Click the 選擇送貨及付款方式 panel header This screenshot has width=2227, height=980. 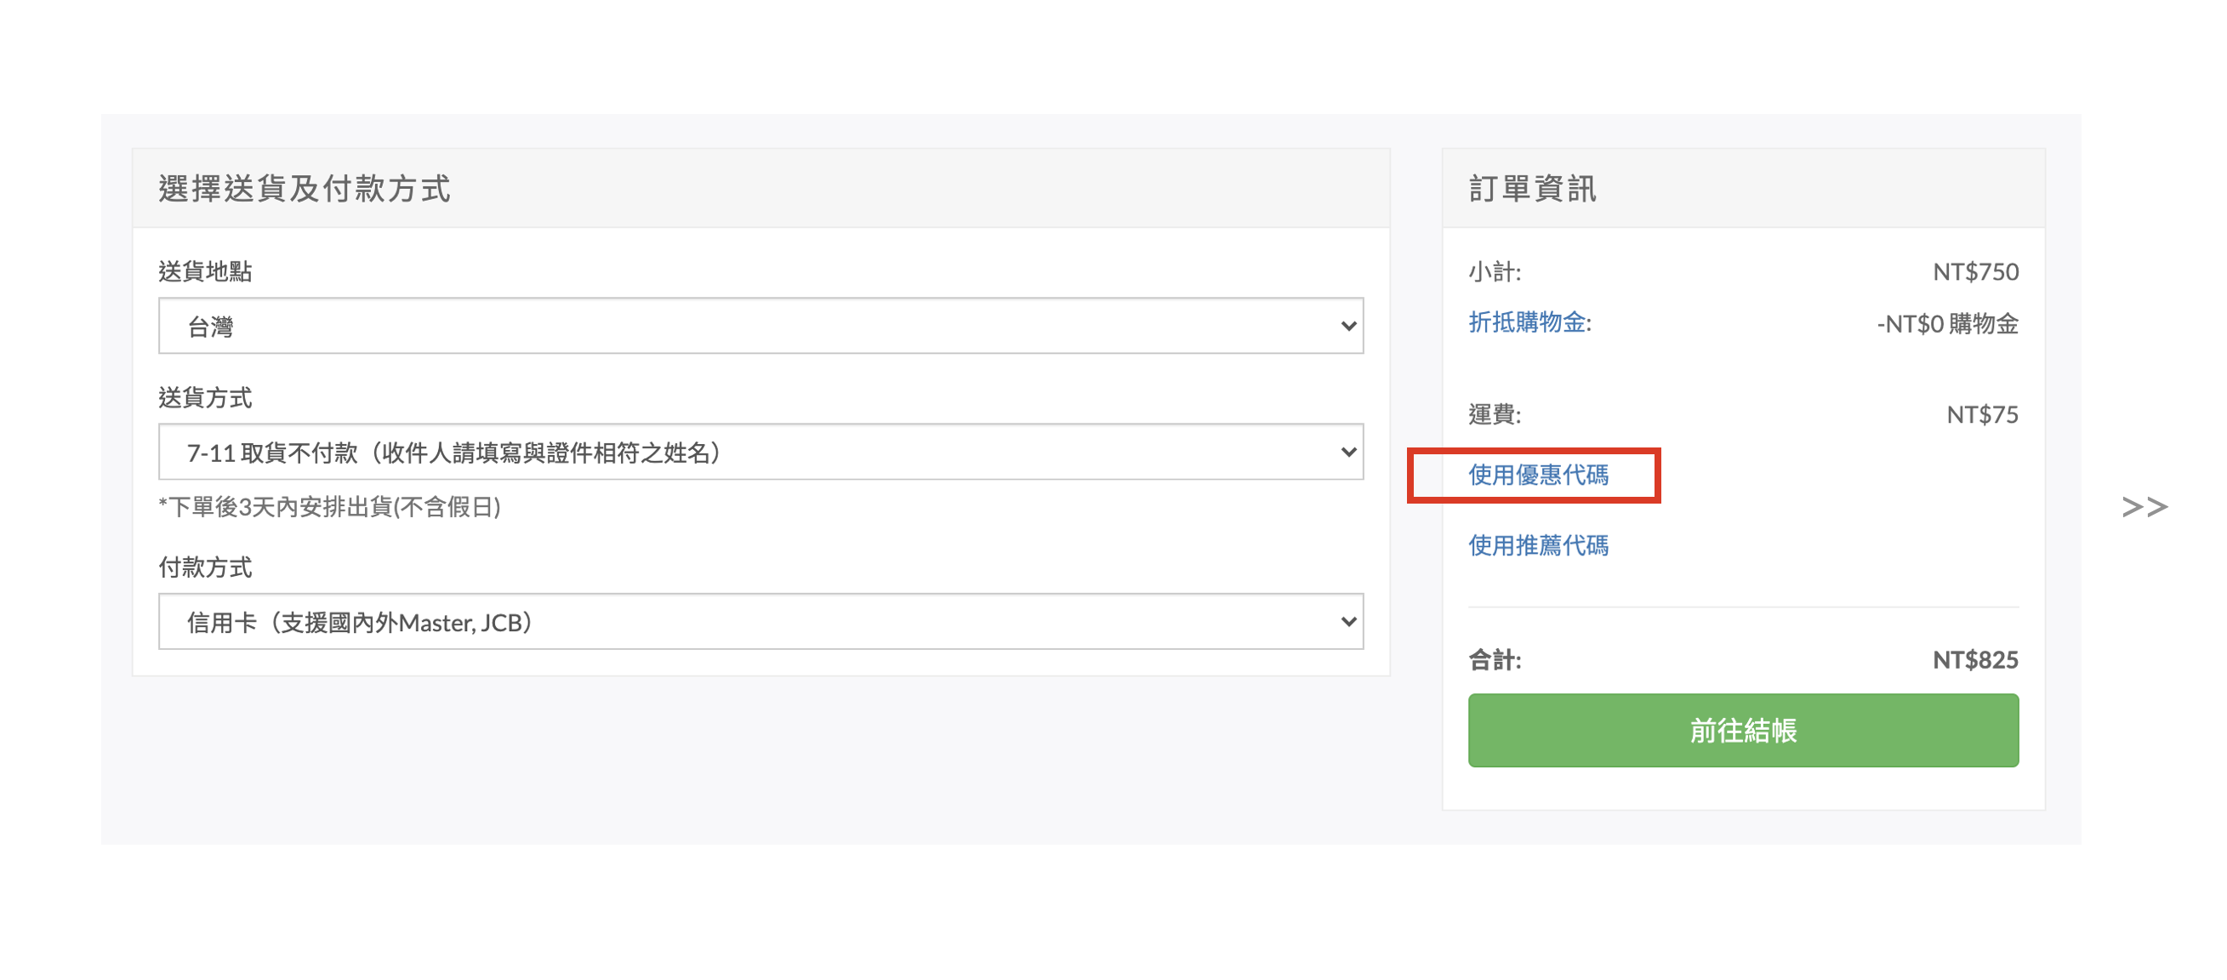click(x=305, y=188)
